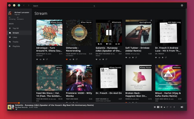The height and width of the screenshot is (119, 194).
Task: Skip to previous track in player
Action: pyautogui.click(x=155, y=107)
